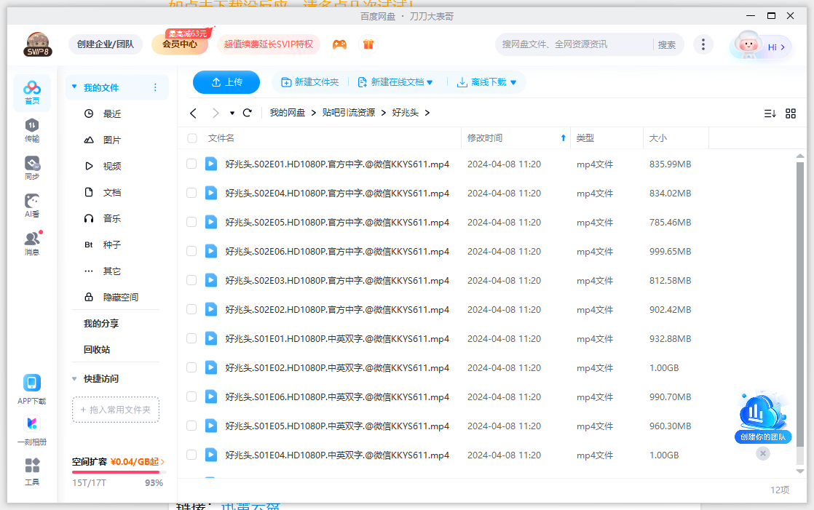Click video icon of S01E04 file

click(x=210, y=455)
